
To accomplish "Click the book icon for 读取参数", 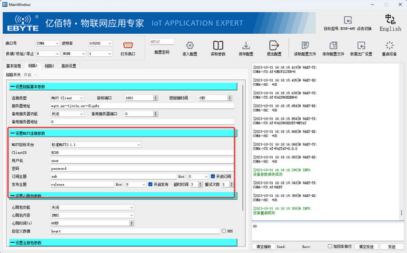I will coord(218,45).
